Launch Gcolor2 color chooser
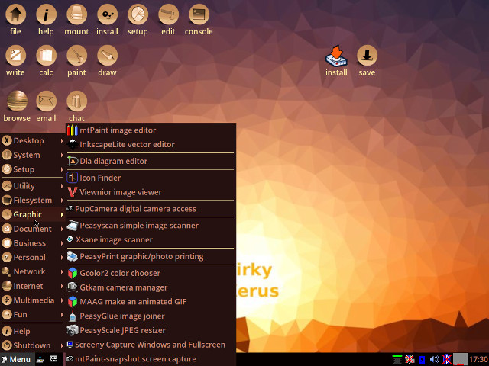The image size is (489, 366). [151, 273]
